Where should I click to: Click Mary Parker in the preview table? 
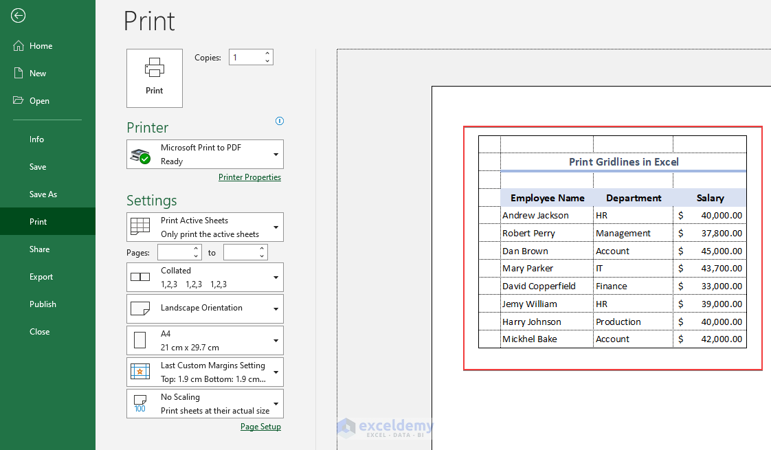pyautogui.click(x=528, y=269)
